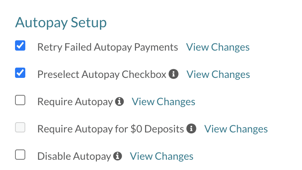302x170 pixels.
Task: Uncheck the Retry Failed Autopay Payments checkbox
Action: pyautogui.click(x=20, y=46)
